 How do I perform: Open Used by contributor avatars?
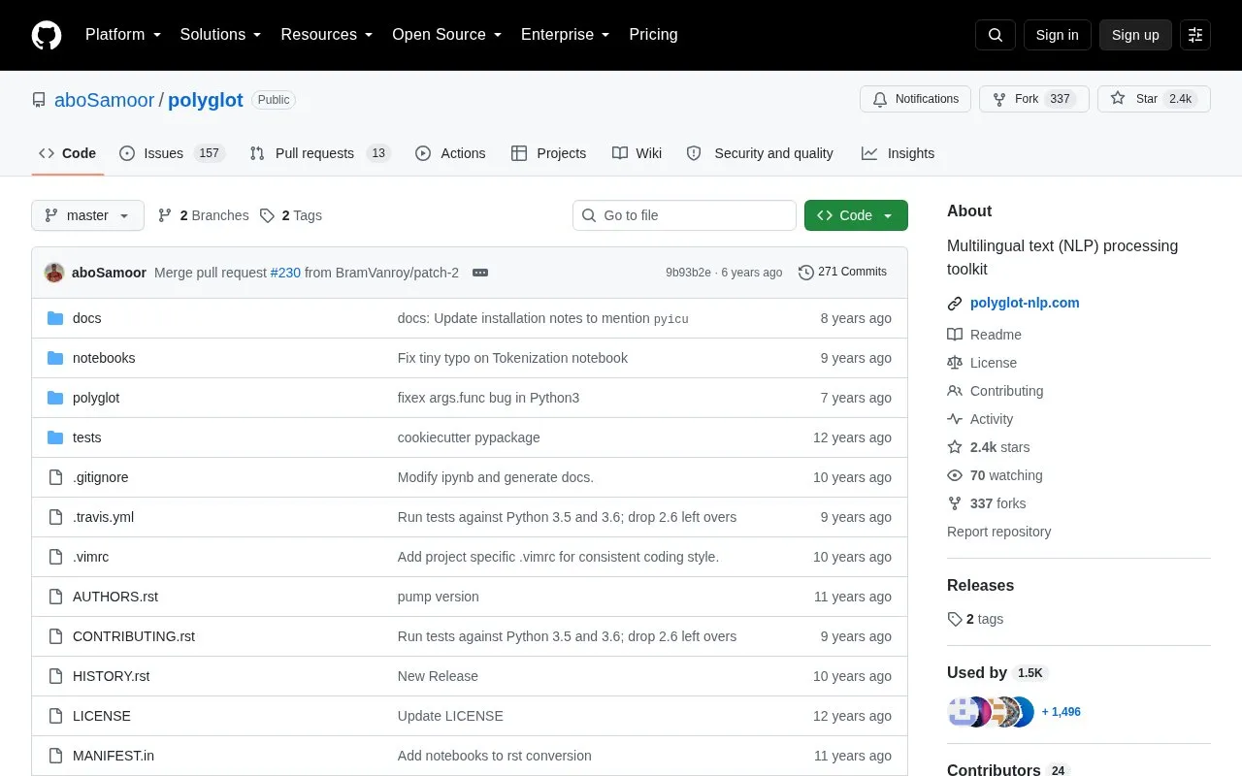click(x=991, y=712)
